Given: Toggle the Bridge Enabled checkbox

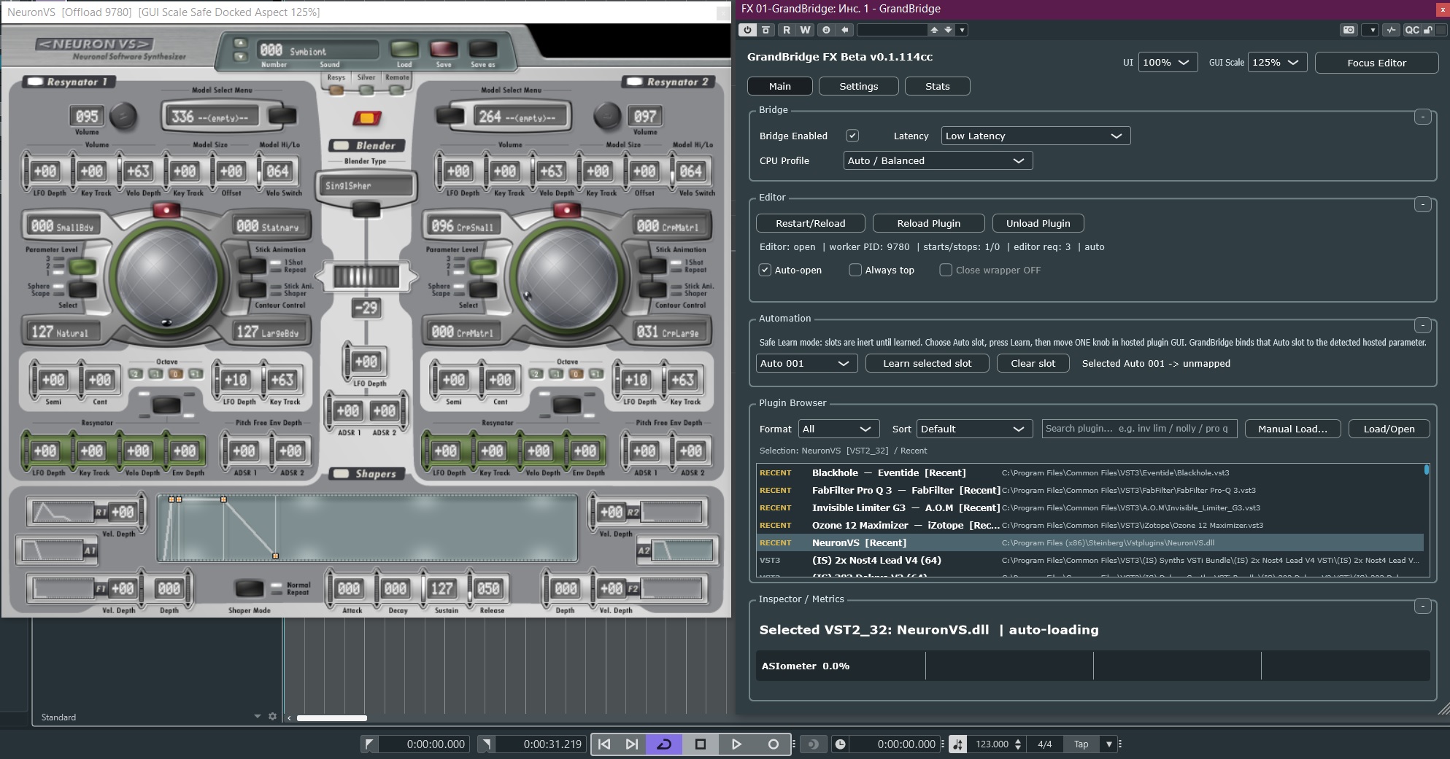Looking at the screenshot, I should click(852, 136).
